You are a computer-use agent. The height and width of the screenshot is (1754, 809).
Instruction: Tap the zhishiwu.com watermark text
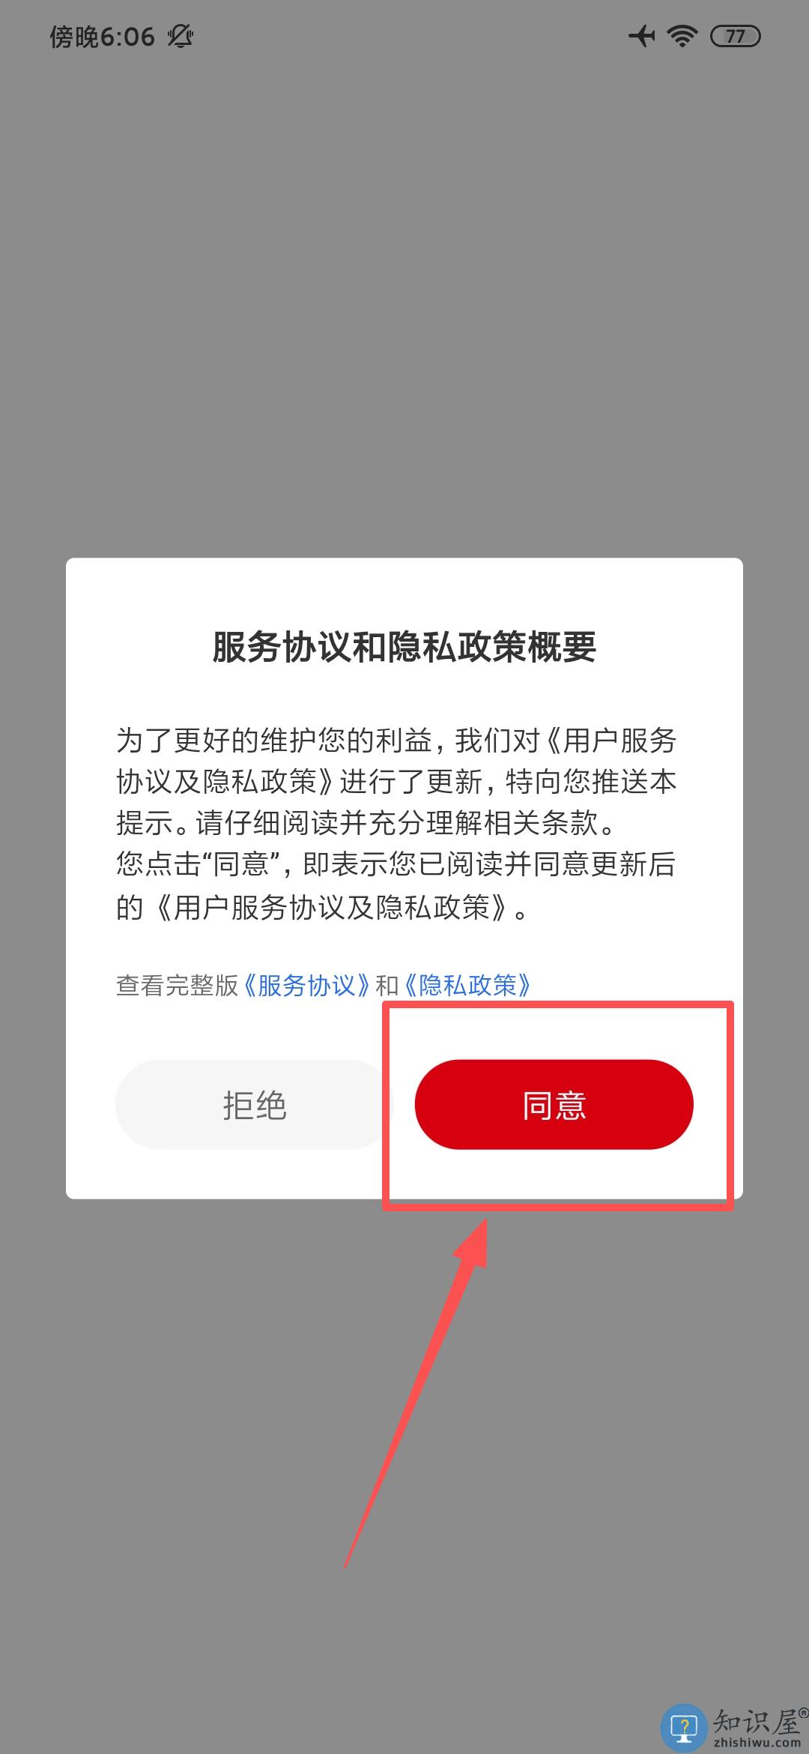click(757, 1744)
